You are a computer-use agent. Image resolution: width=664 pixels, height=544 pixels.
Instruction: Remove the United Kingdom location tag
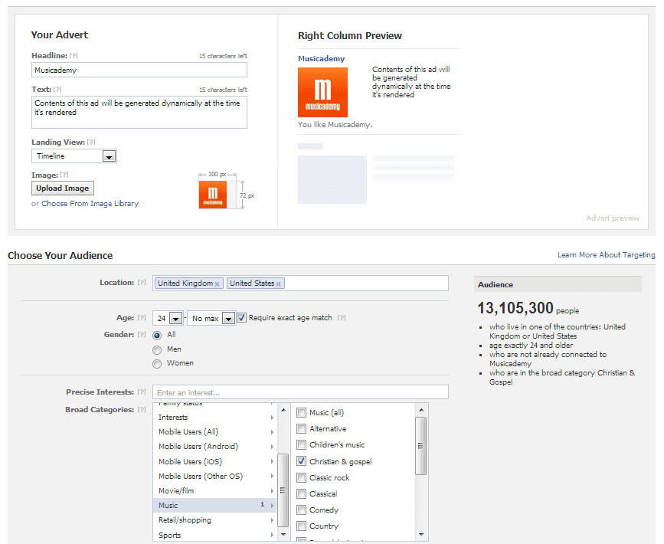[x=217, y=284]
